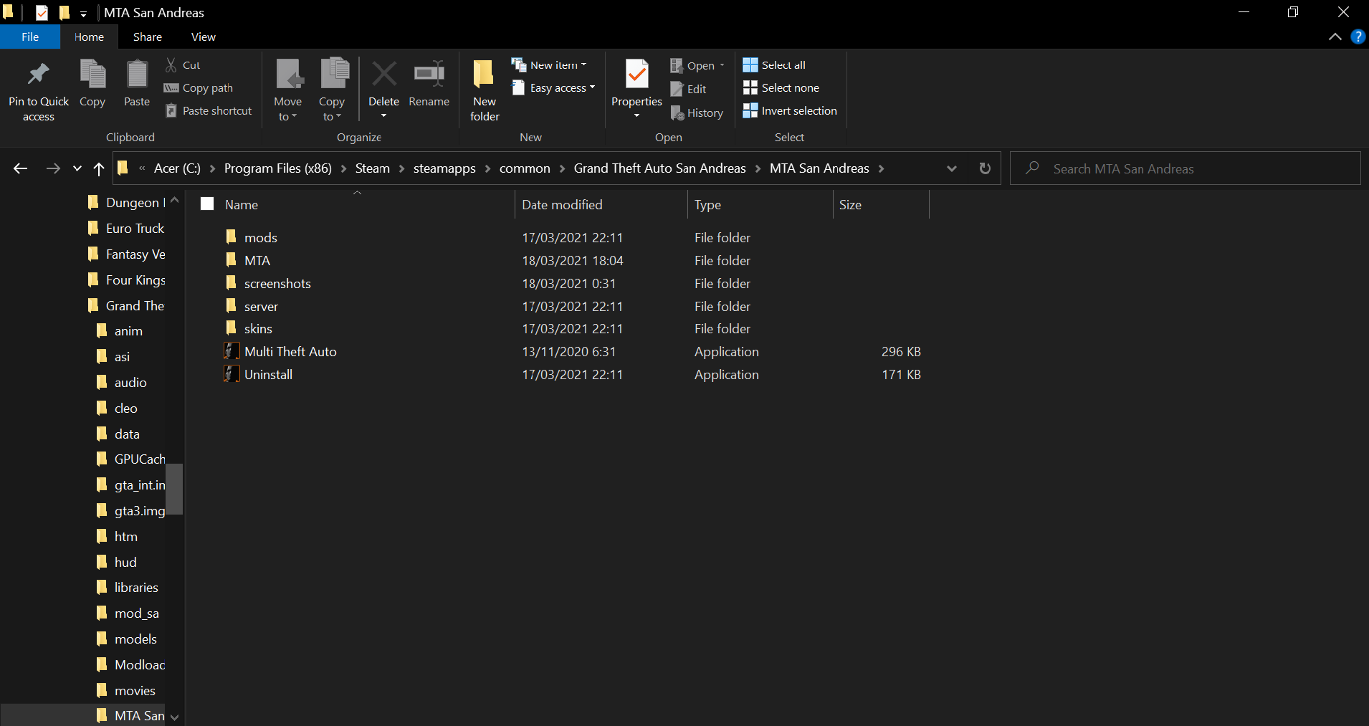Open Properties with the checkmark icon
This screenshot has width=1369, height=726.
(636, 75)
